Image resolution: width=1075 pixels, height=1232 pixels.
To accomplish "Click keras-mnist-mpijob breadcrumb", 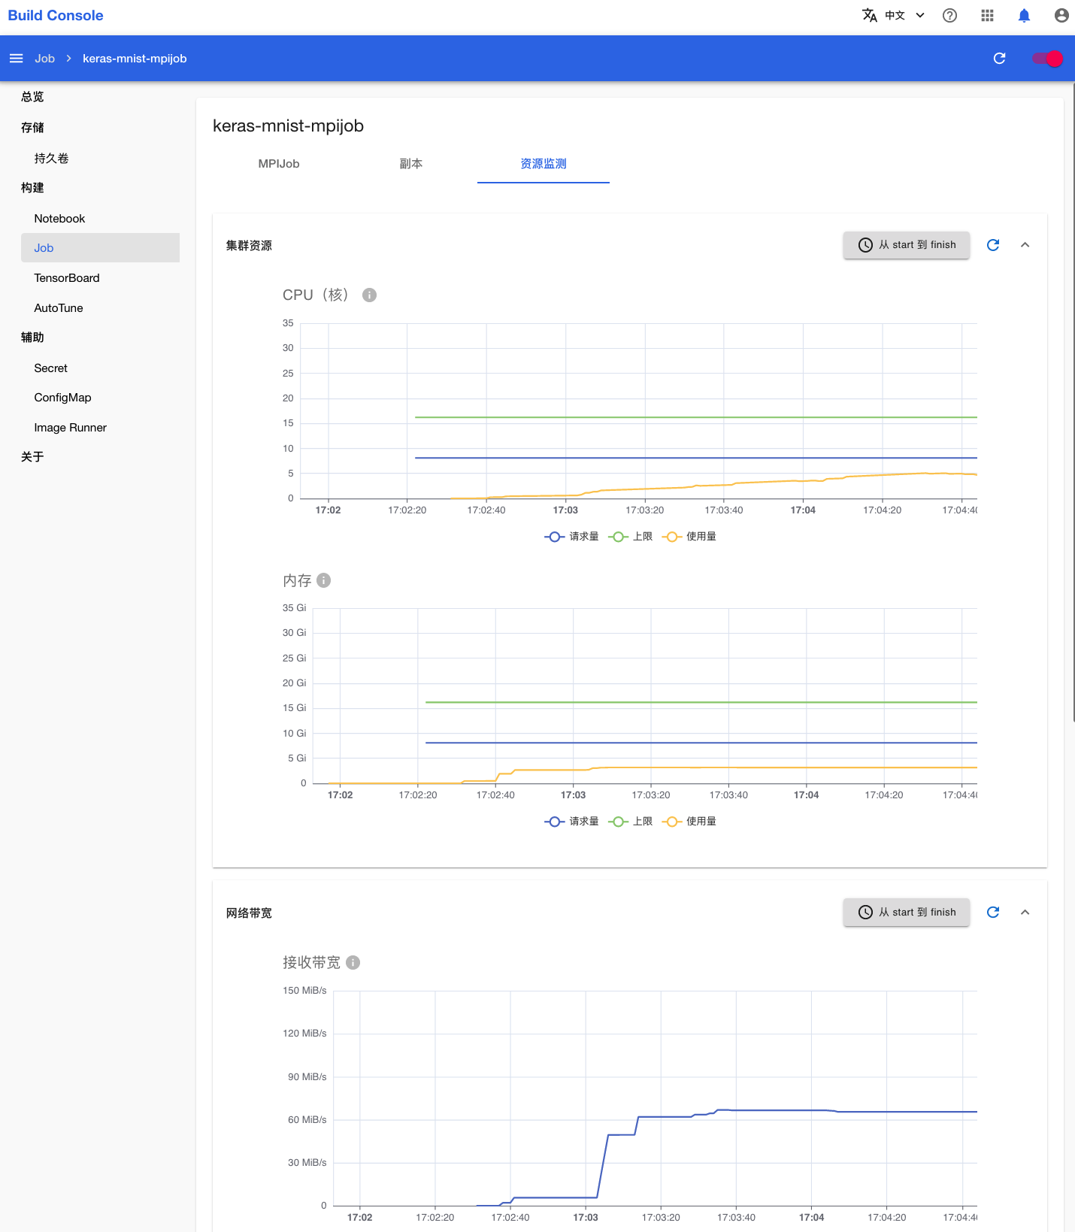I will click(135, 59).
